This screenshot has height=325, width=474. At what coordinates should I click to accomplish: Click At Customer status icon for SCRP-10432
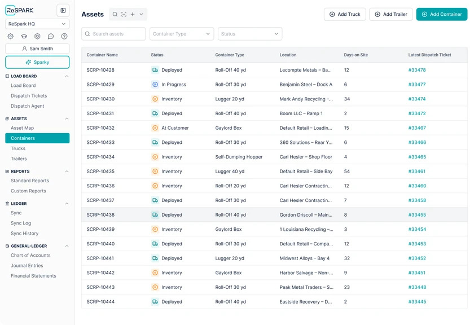click(x=155, y=128)
